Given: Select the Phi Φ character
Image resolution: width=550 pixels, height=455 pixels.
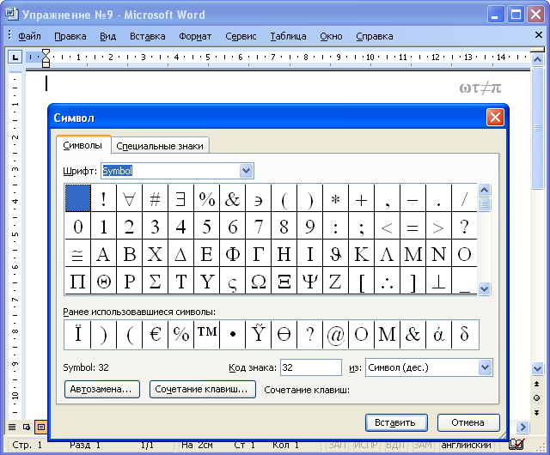Looking at the screenshot, I should click(x=232, y=253).
